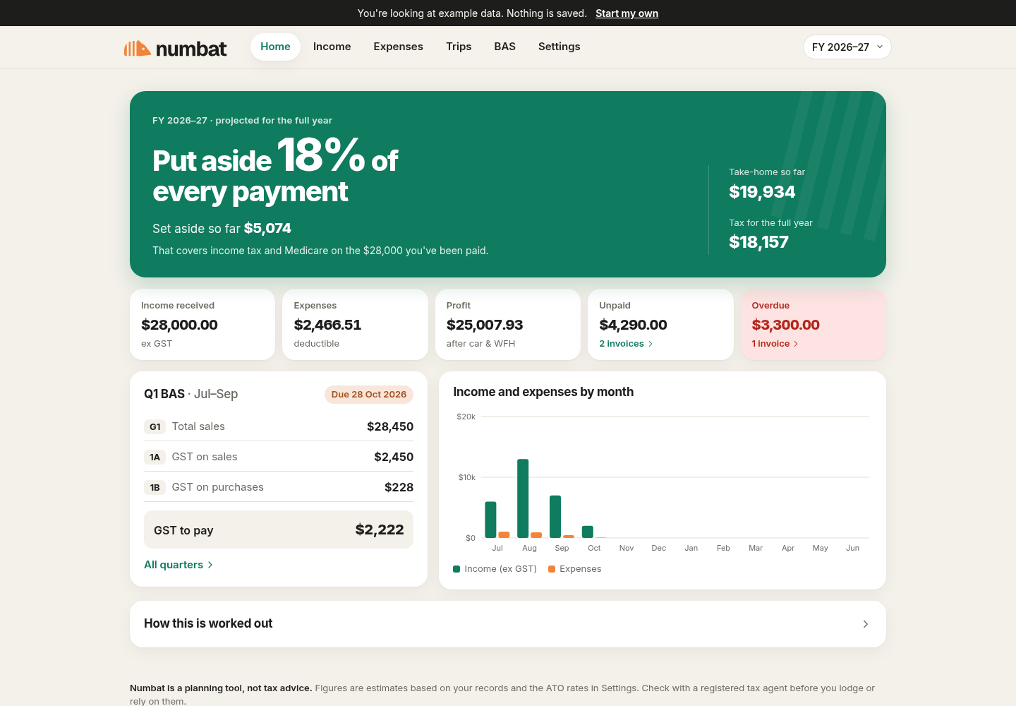Expand How this is worked out
Image resolution: width=1016 pixels, height=706 pixels.
tap(508, 624)
